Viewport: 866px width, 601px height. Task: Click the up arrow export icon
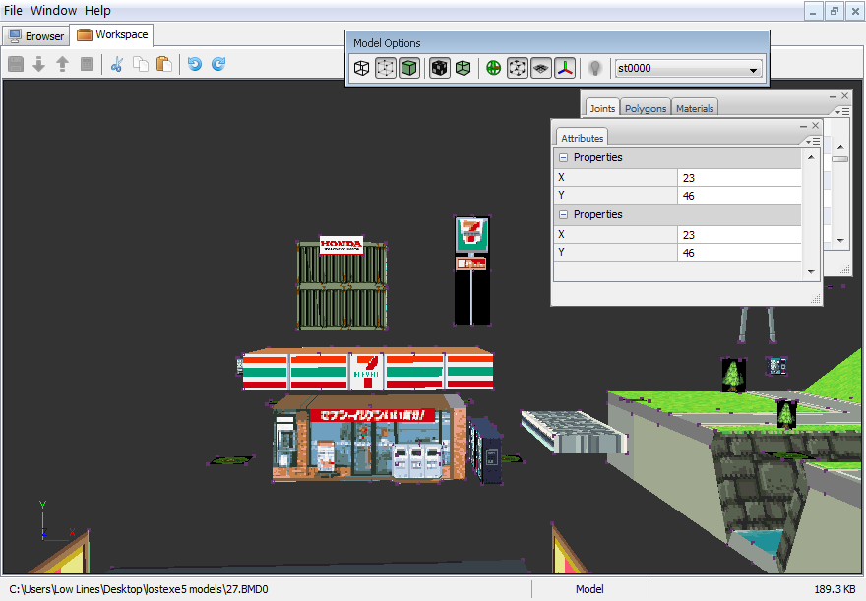click(62, 64)
